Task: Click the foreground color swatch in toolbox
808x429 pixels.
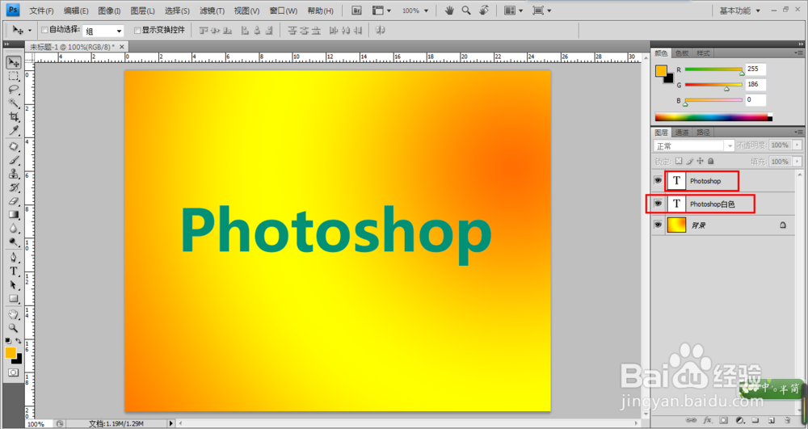Action: pos(11,353)
